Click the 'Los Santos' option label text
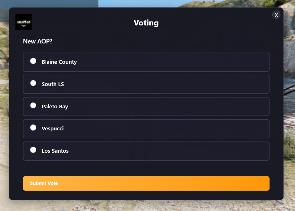This screenshot has height=211, width=295. pos(55,151)
